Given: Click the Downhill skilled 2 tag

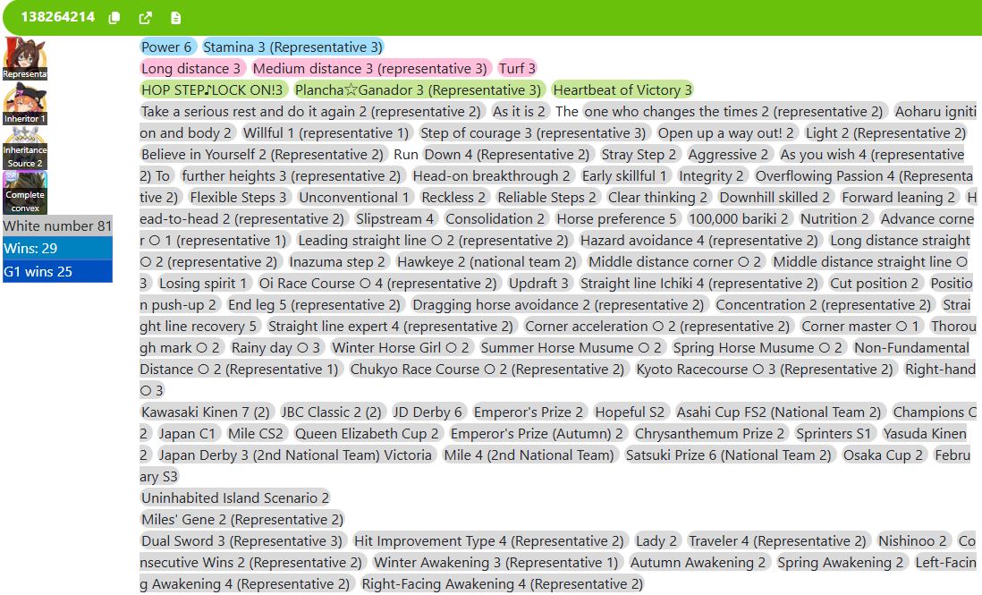Looking at the screenshot, I should click(775, 197).
